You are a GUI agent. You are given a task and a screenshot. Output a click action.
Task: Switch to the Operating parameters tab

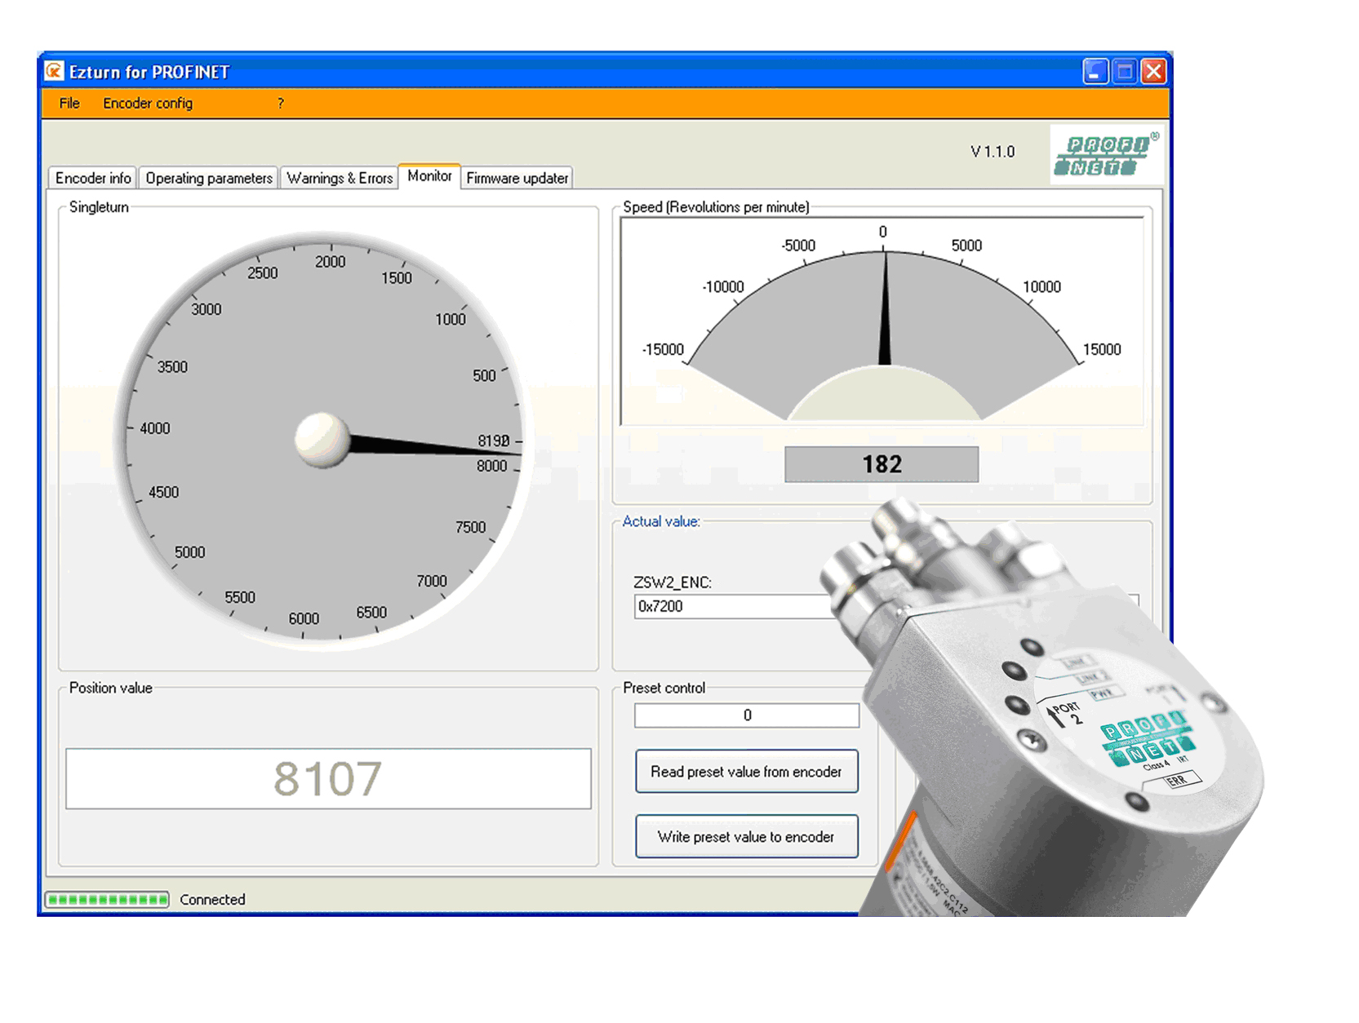click(x=209, y=178)
